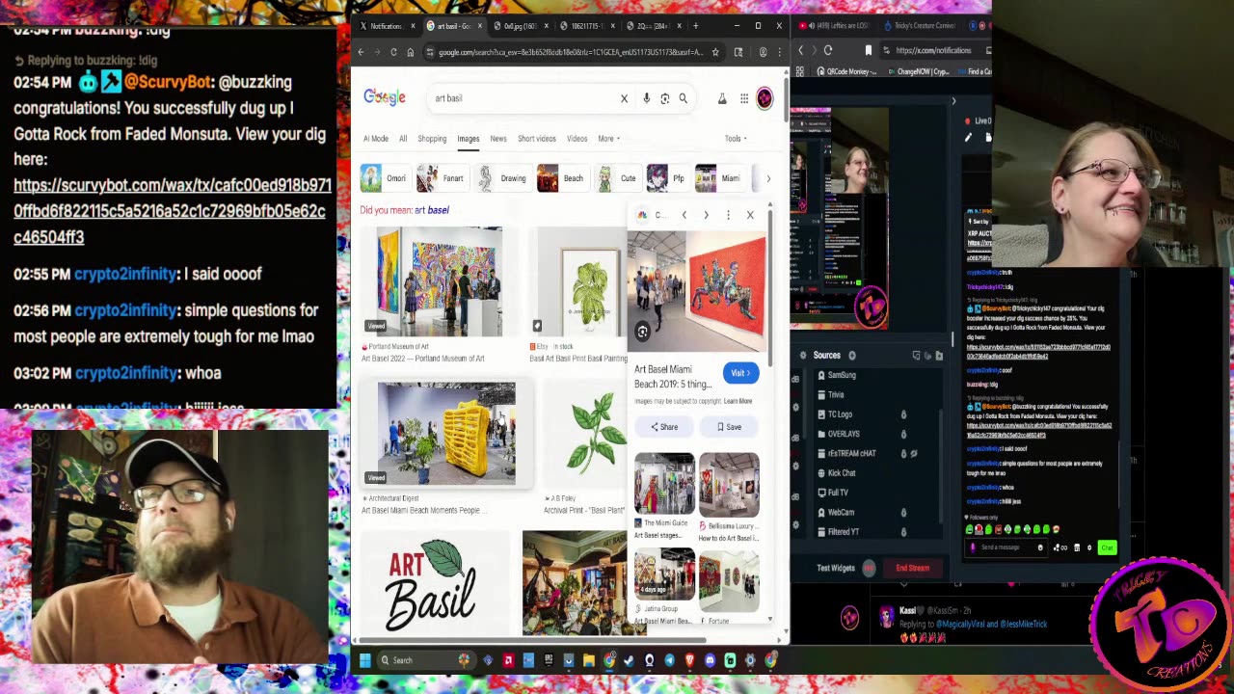Select Kick Chat source in Sources list
The image size is (1234, 694).
(x=842, y=473)
